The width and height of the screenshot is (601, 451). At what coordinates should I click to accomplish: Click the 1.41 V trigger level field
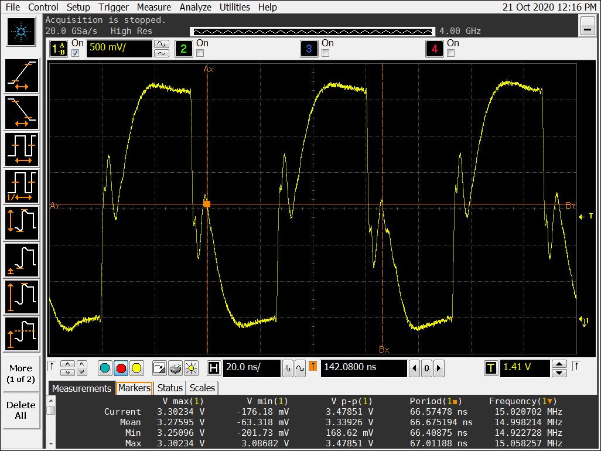[x=525, y=368]
